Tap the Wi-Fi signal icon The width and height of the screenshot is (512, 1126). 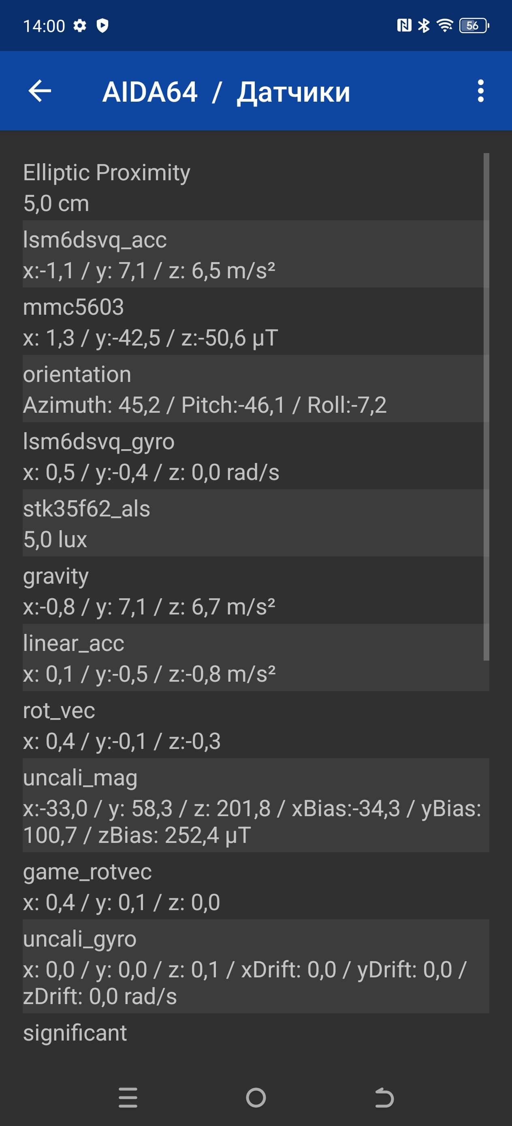tap(445, 26)
